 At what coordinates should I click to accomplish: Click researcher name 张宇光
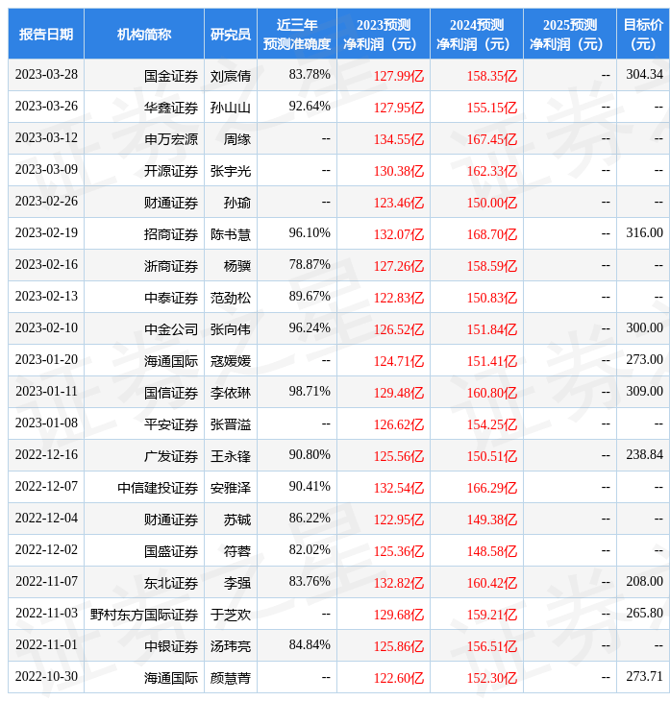[231, 171]
